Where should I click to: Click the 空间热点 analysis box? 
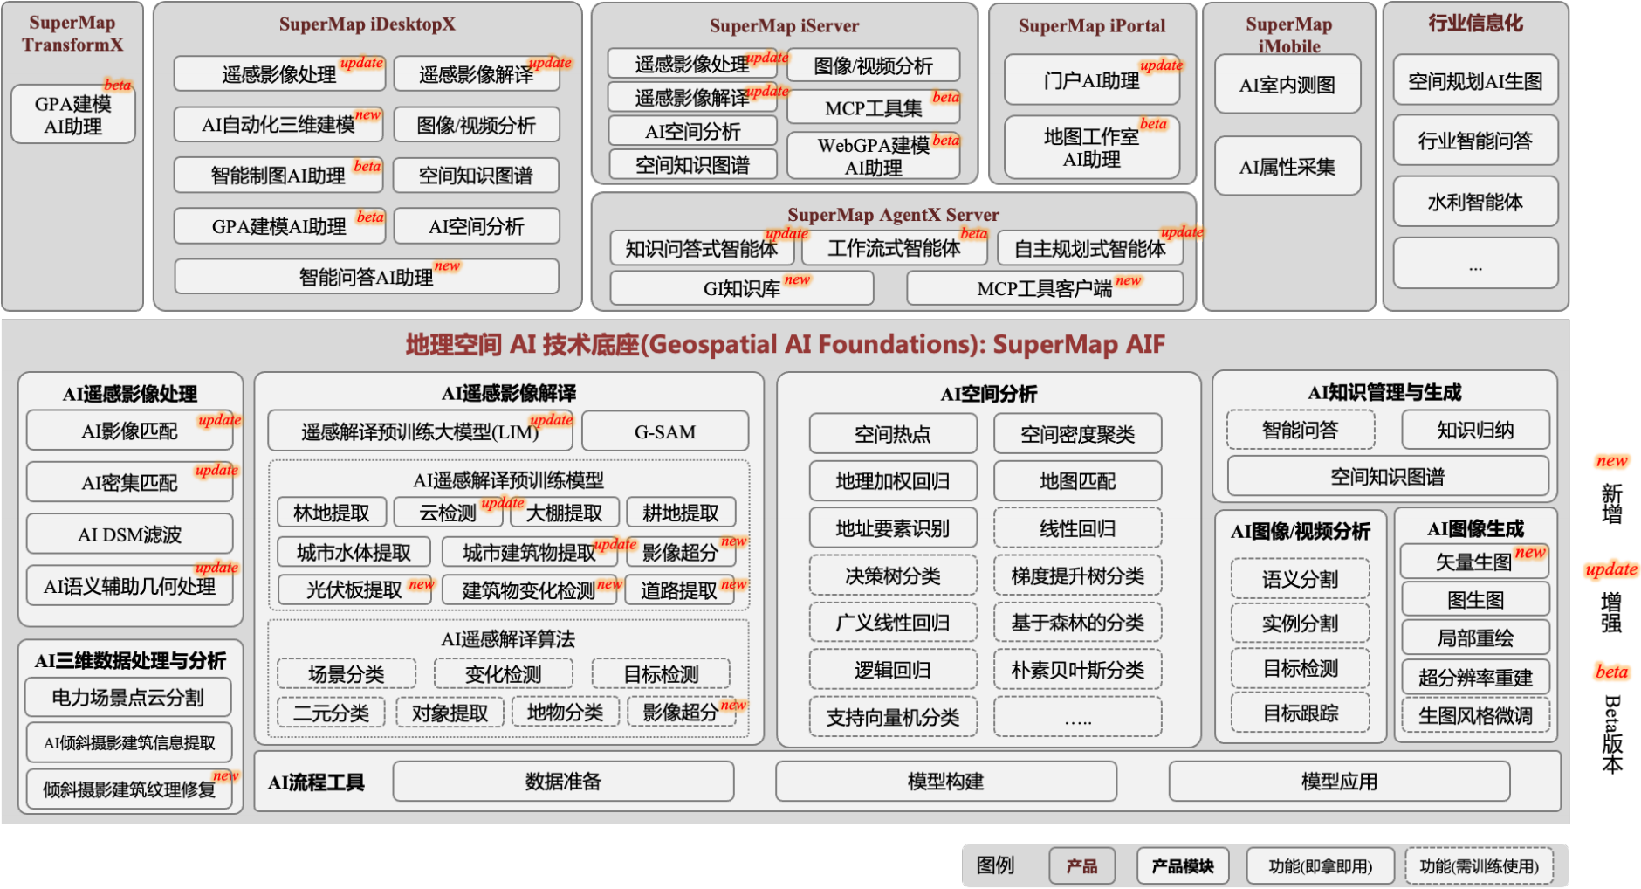point(892,434)
